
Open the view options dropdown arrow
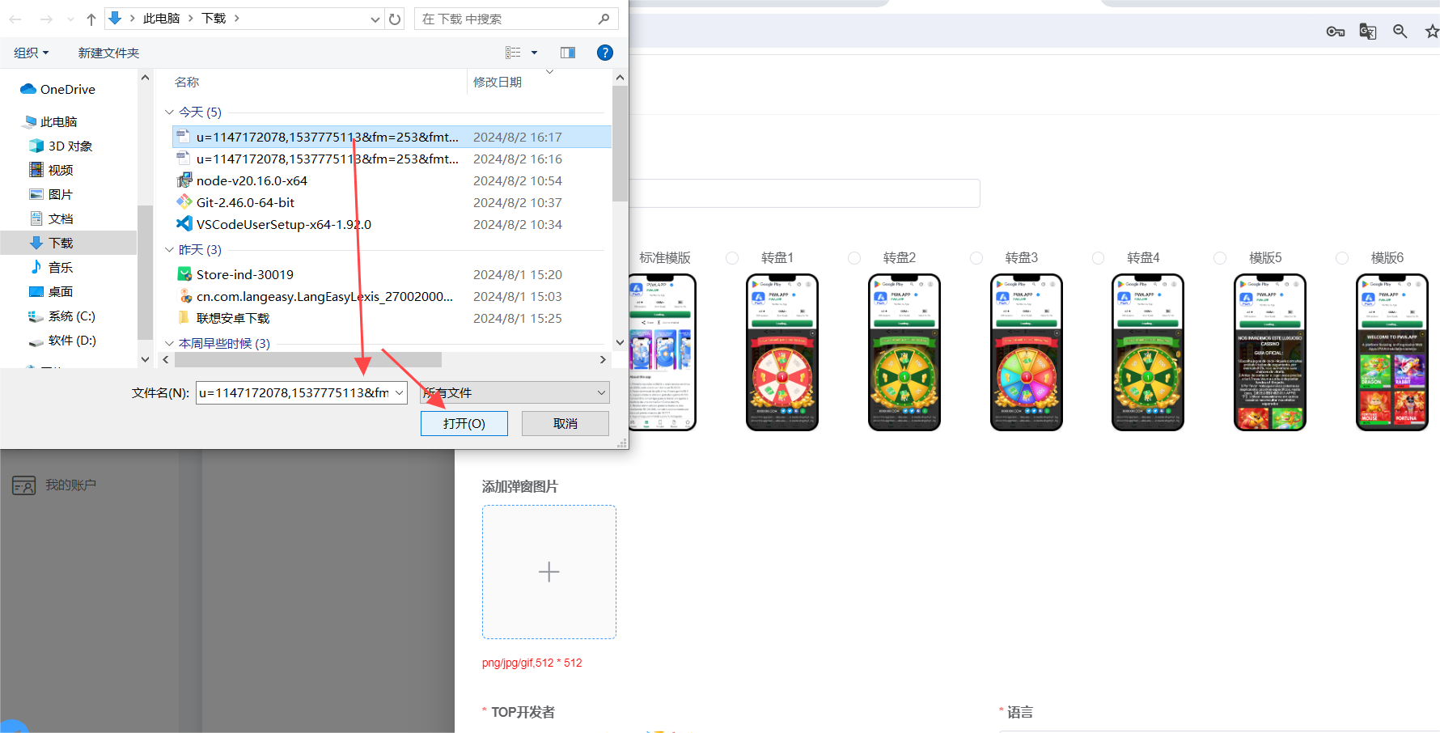533,52
